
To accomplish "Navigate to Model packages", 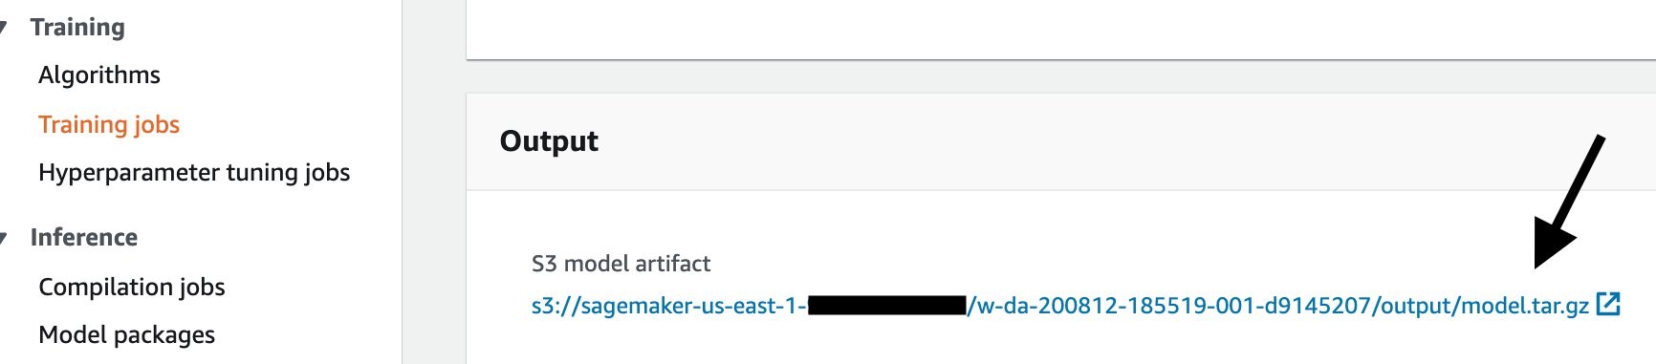I will coord(126,335).
